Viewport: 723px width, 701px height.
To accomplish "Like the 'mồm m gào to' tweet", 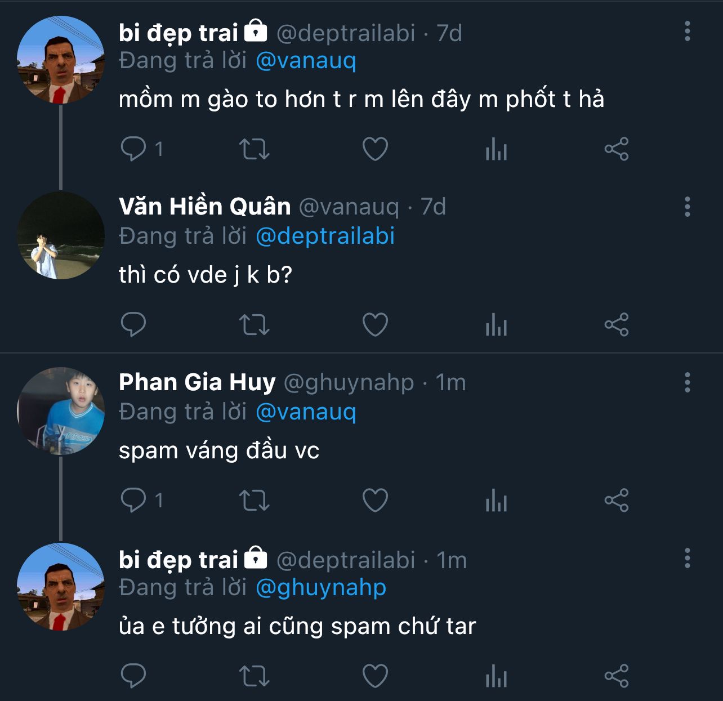I will point(375,149).
